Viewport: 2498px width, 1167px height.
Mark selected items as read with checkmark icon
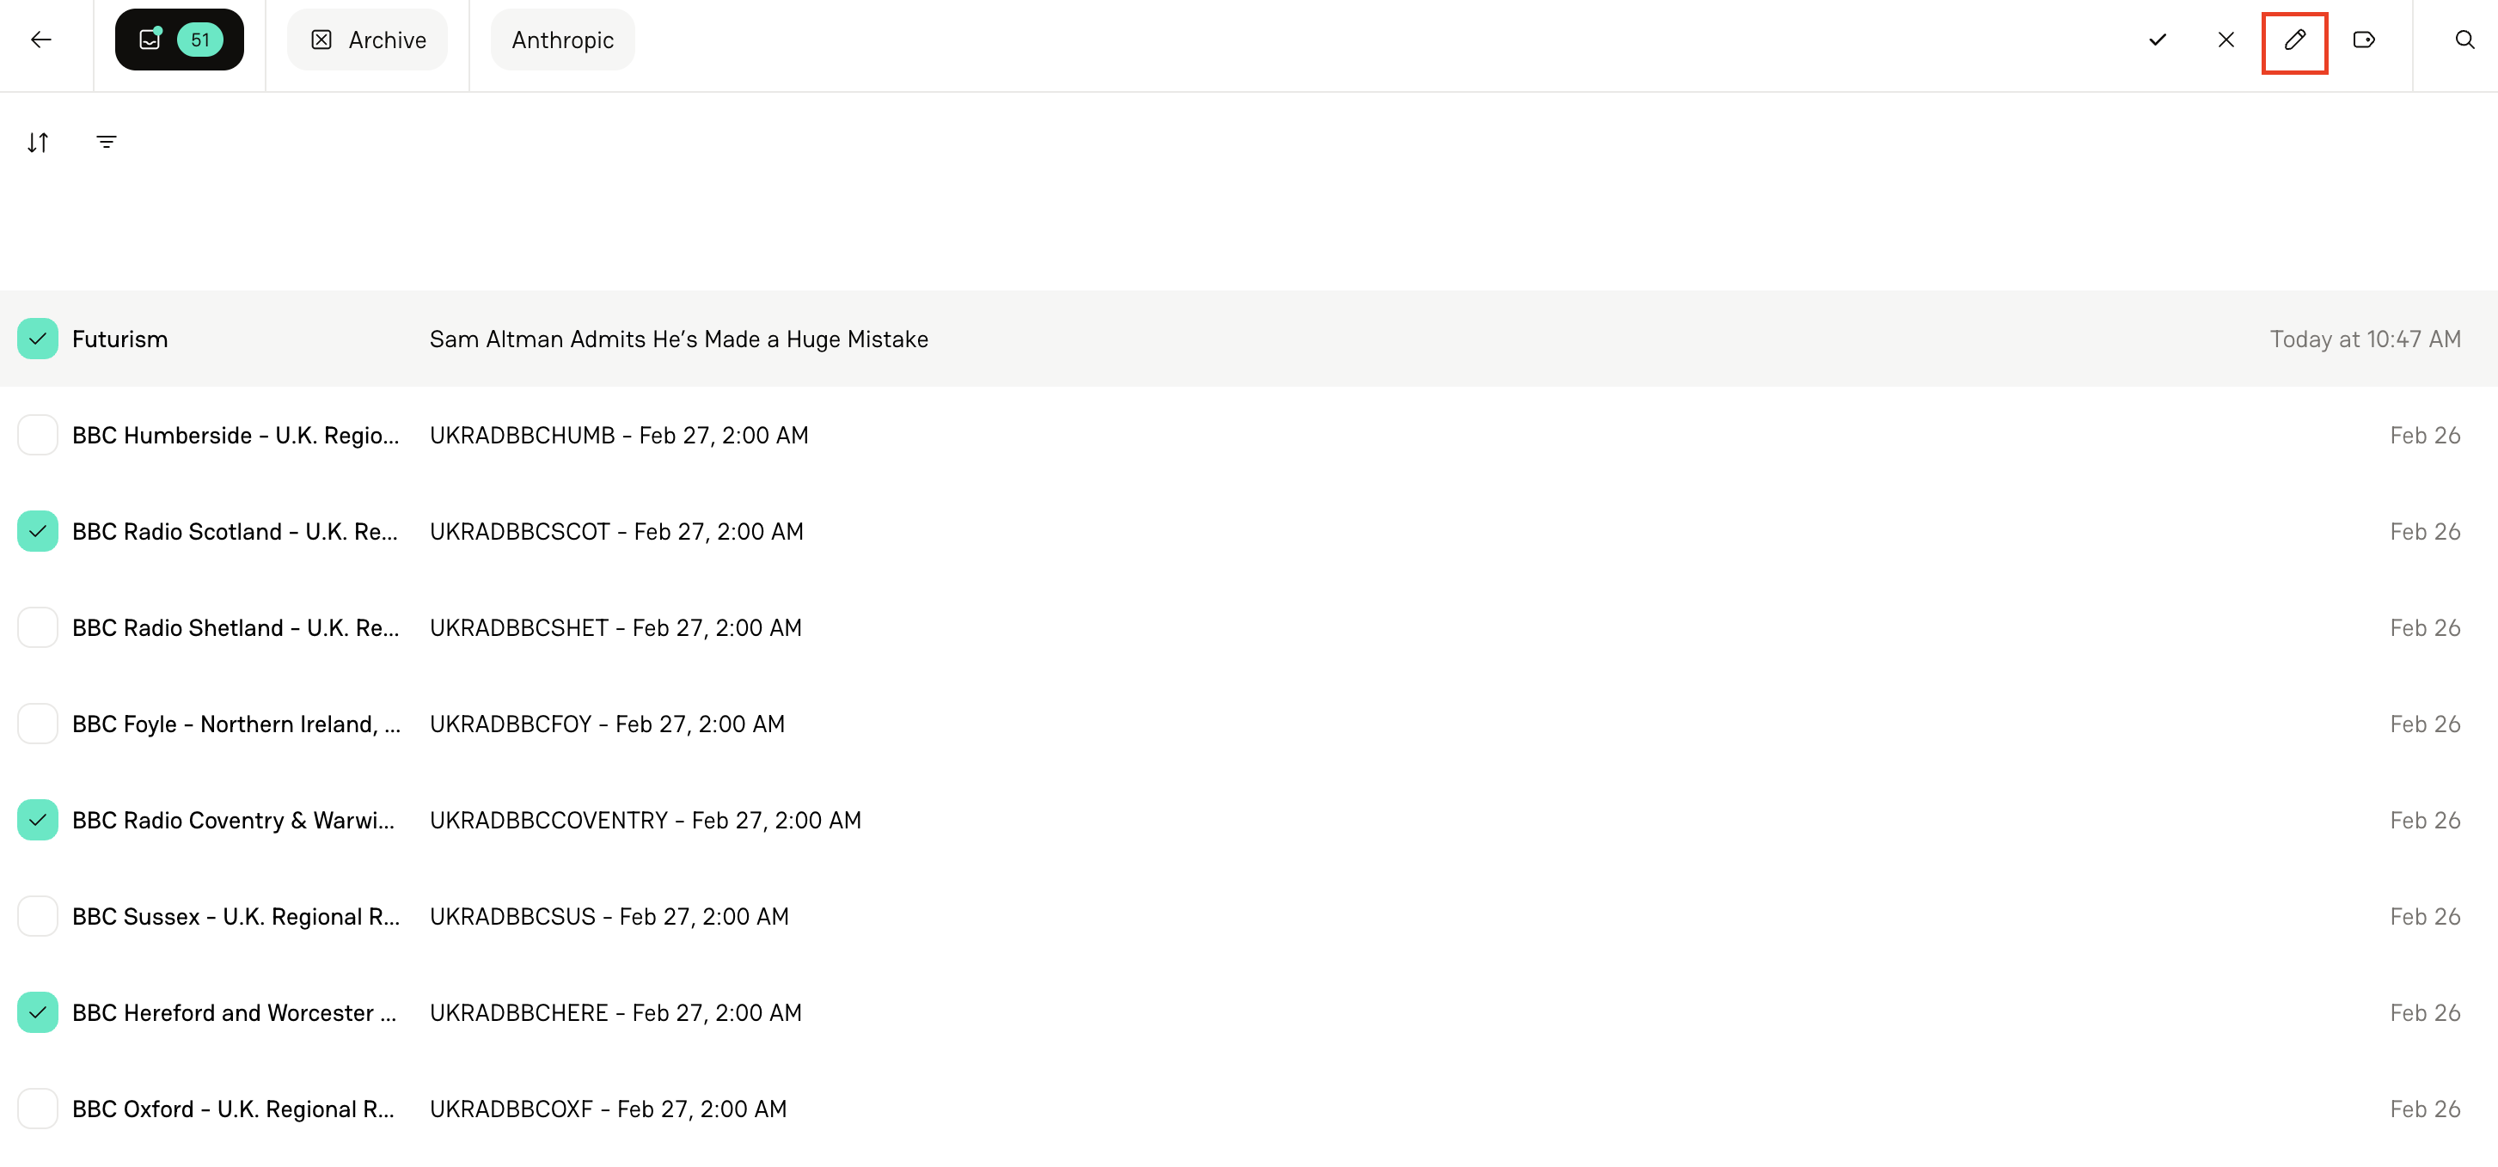pos(2157,40)
